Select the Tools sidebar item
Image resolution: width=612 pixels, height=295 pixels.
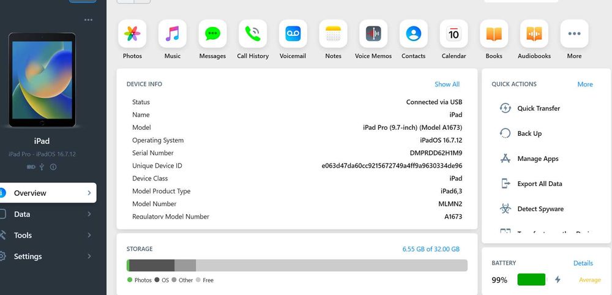point(47,235)
